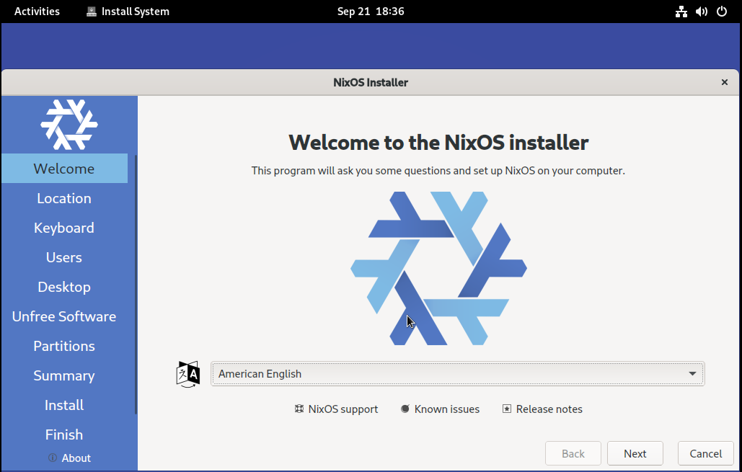Screen dimensions: 742x472
Task: Click the large NixOS logo image
Action: (x=438, y=268)
